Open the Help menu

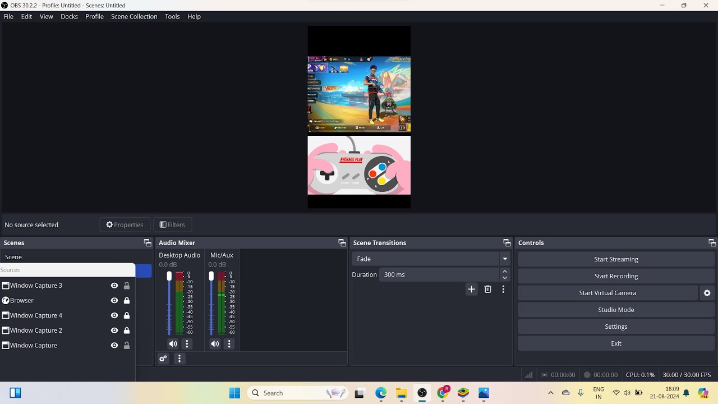(194, 17)
